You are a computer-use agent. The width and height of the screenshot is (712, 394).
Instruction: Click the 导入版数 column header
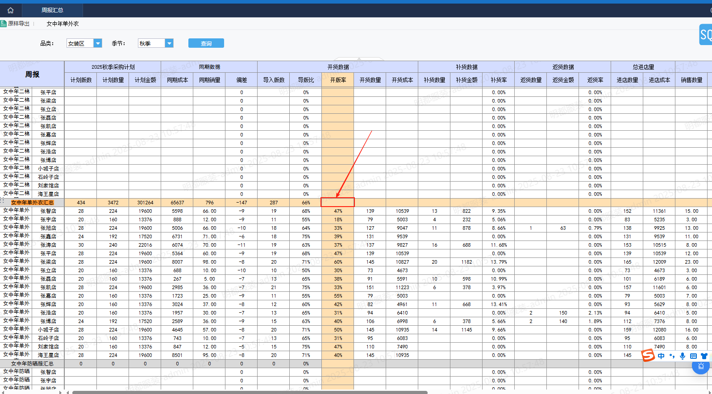[x=274, y=80]
